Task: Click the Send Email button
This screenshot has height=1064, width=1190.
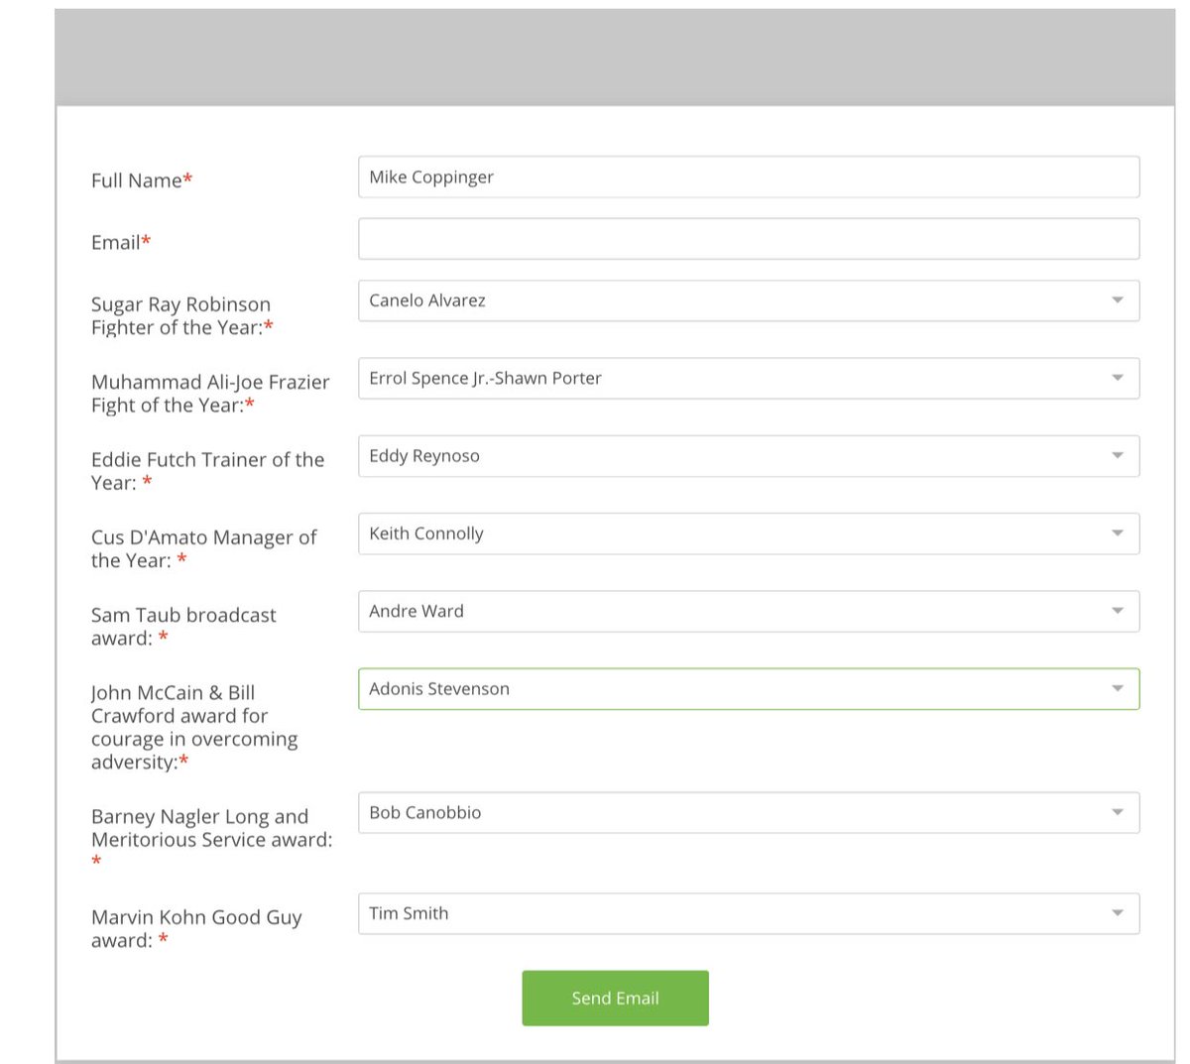Action: coord(615,998)
